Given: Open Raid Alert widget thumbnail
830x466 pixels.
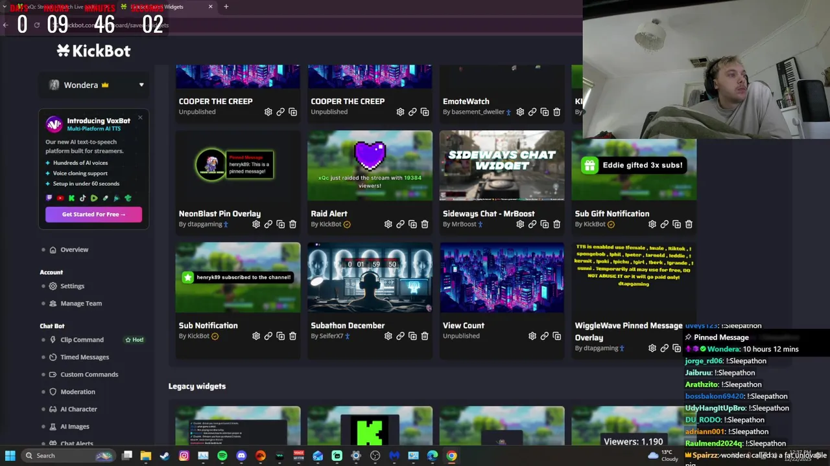Looking at the screenshot, I should [370, 166].
